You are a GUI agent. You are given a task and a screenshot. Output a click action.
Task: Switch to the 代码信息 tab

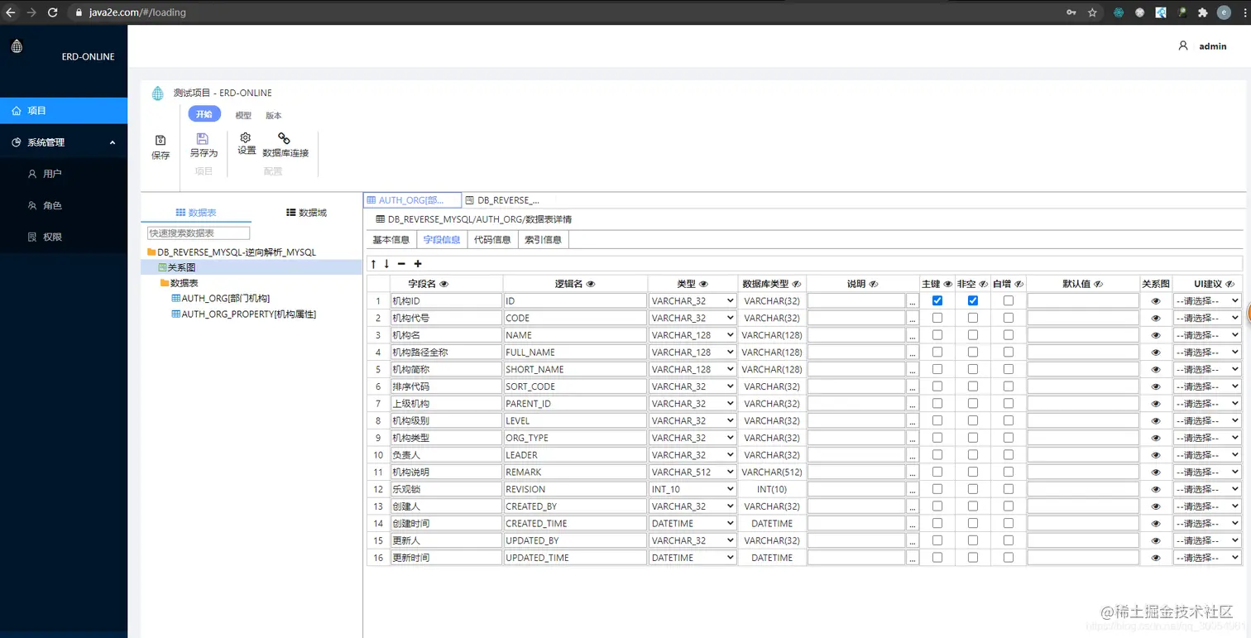click(x=492, y=240)
